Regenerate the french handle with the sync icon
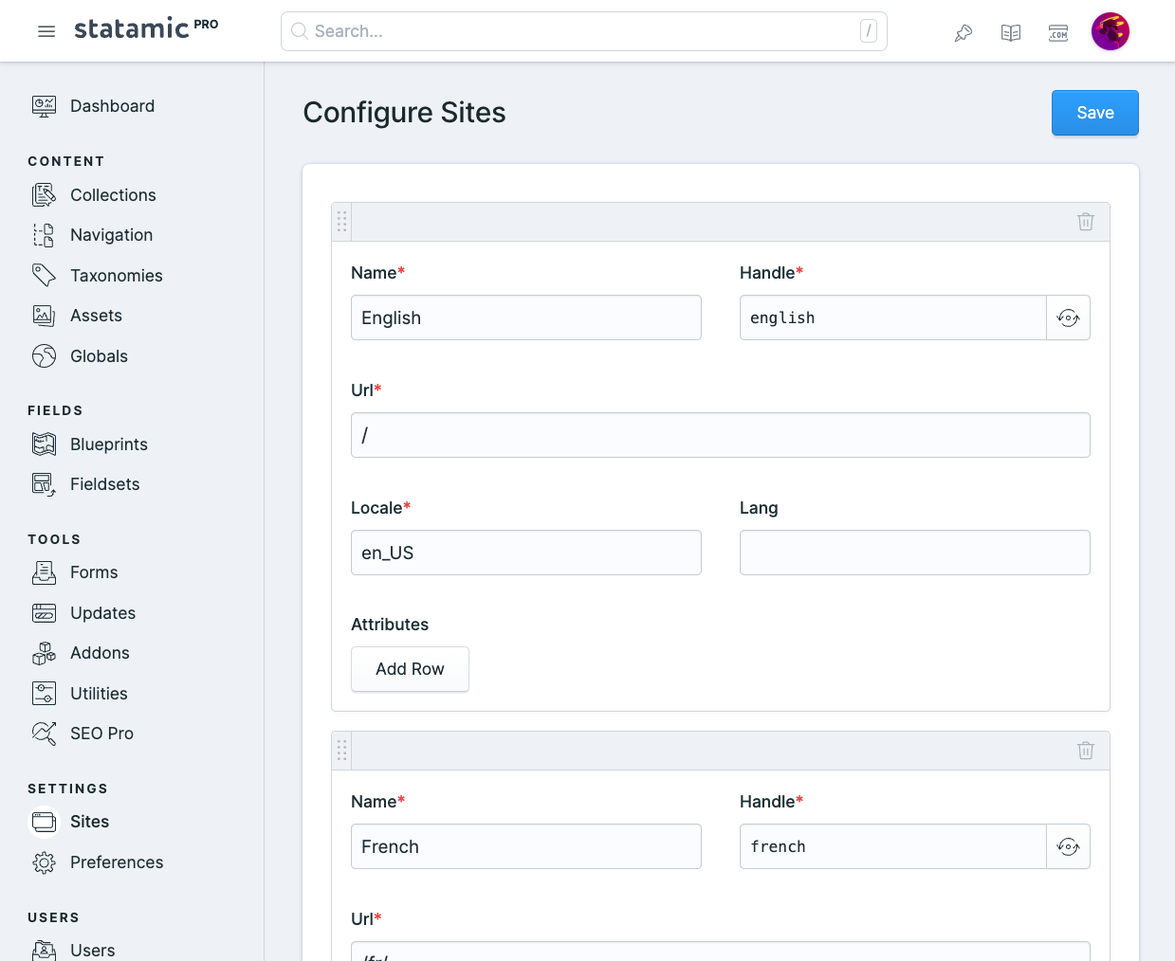The image size is (1175, 961). pos(1069,846)
